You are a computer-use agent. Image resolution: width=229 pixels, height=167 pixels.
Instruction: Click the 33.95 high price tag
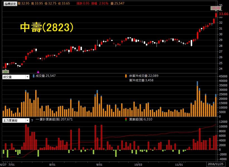(x=216, y=8)
